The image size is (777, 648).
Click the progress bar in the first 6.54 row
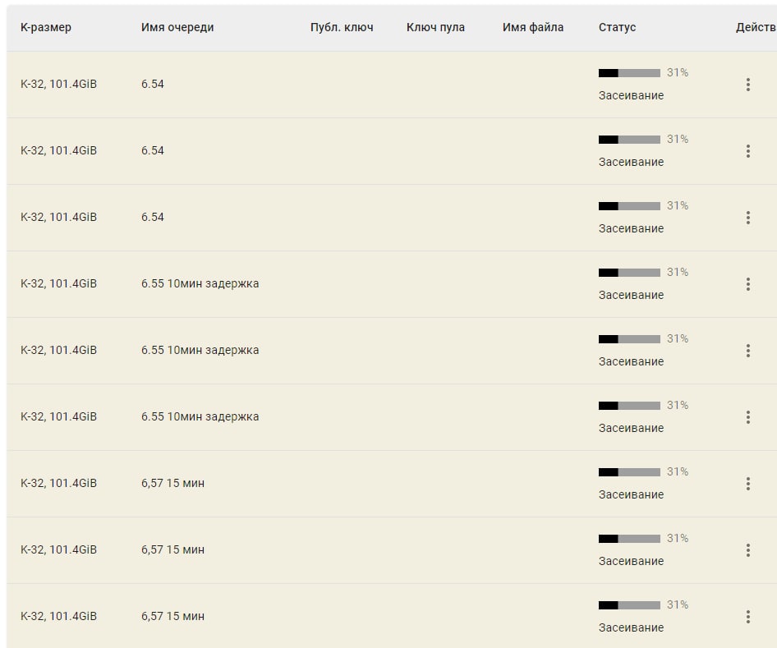[629, 73]
